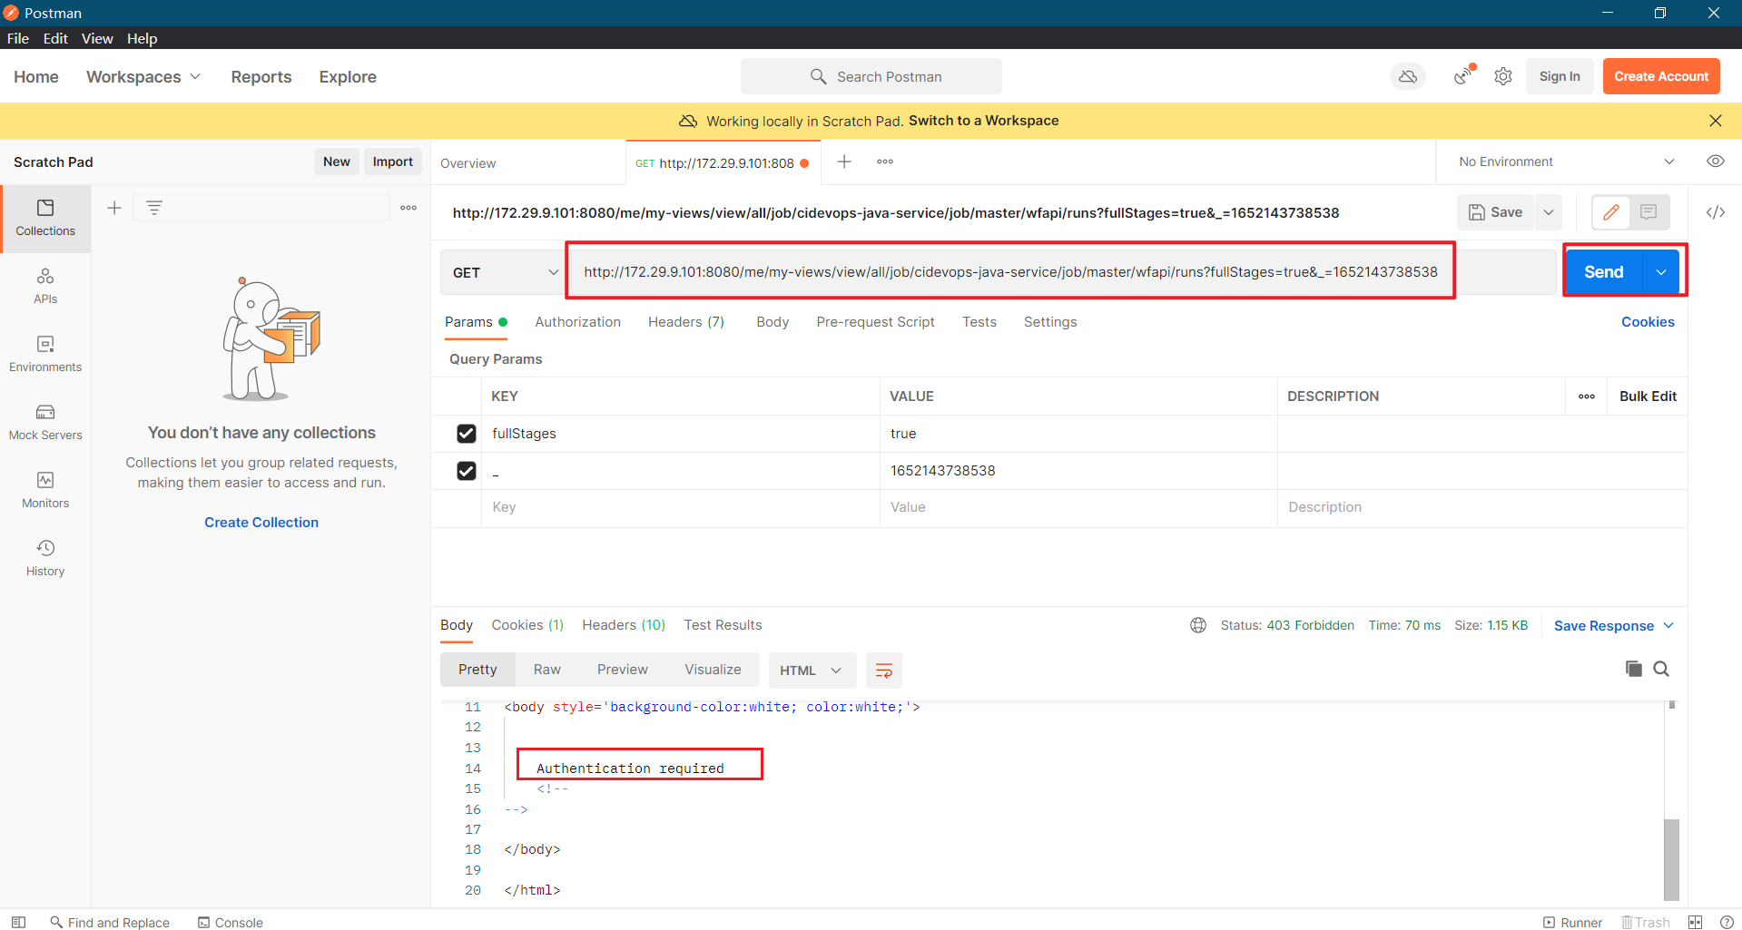Select the Preview response view
1742x930 pixels.
coord(623,670)
